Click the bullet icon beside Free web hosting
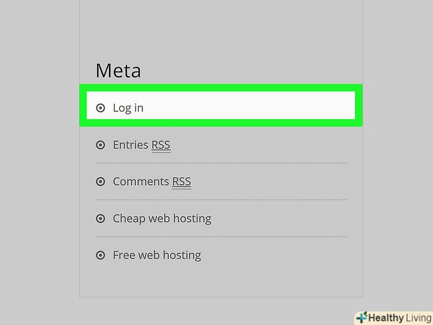Screen dimensions: 433x325 (x=101, y=255)
